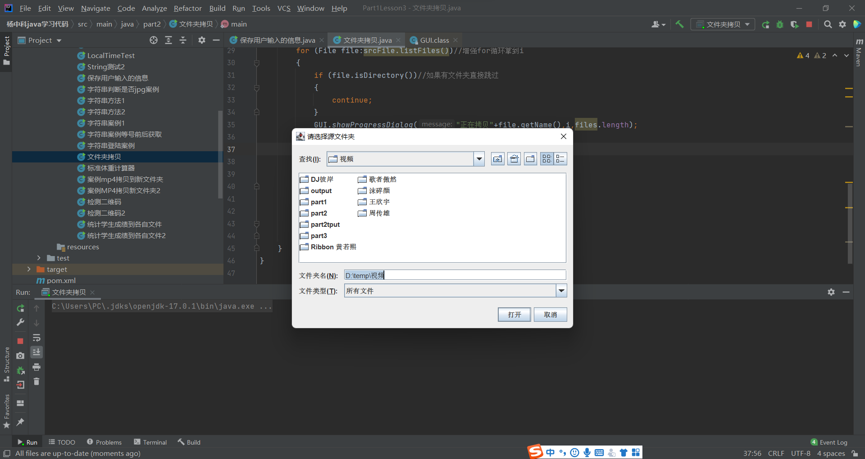This screenshot has width=865, height=459.
Task: Clear console output with the trash icon
Action: (36, 381)
